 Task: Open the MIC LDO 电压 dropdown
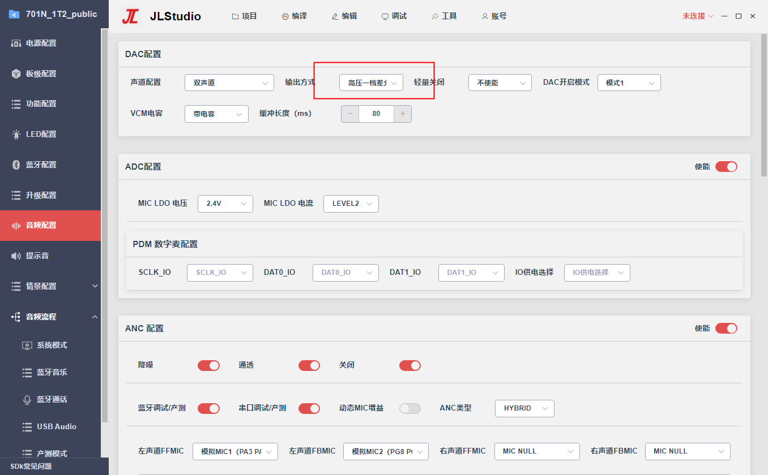coord(225,204)
